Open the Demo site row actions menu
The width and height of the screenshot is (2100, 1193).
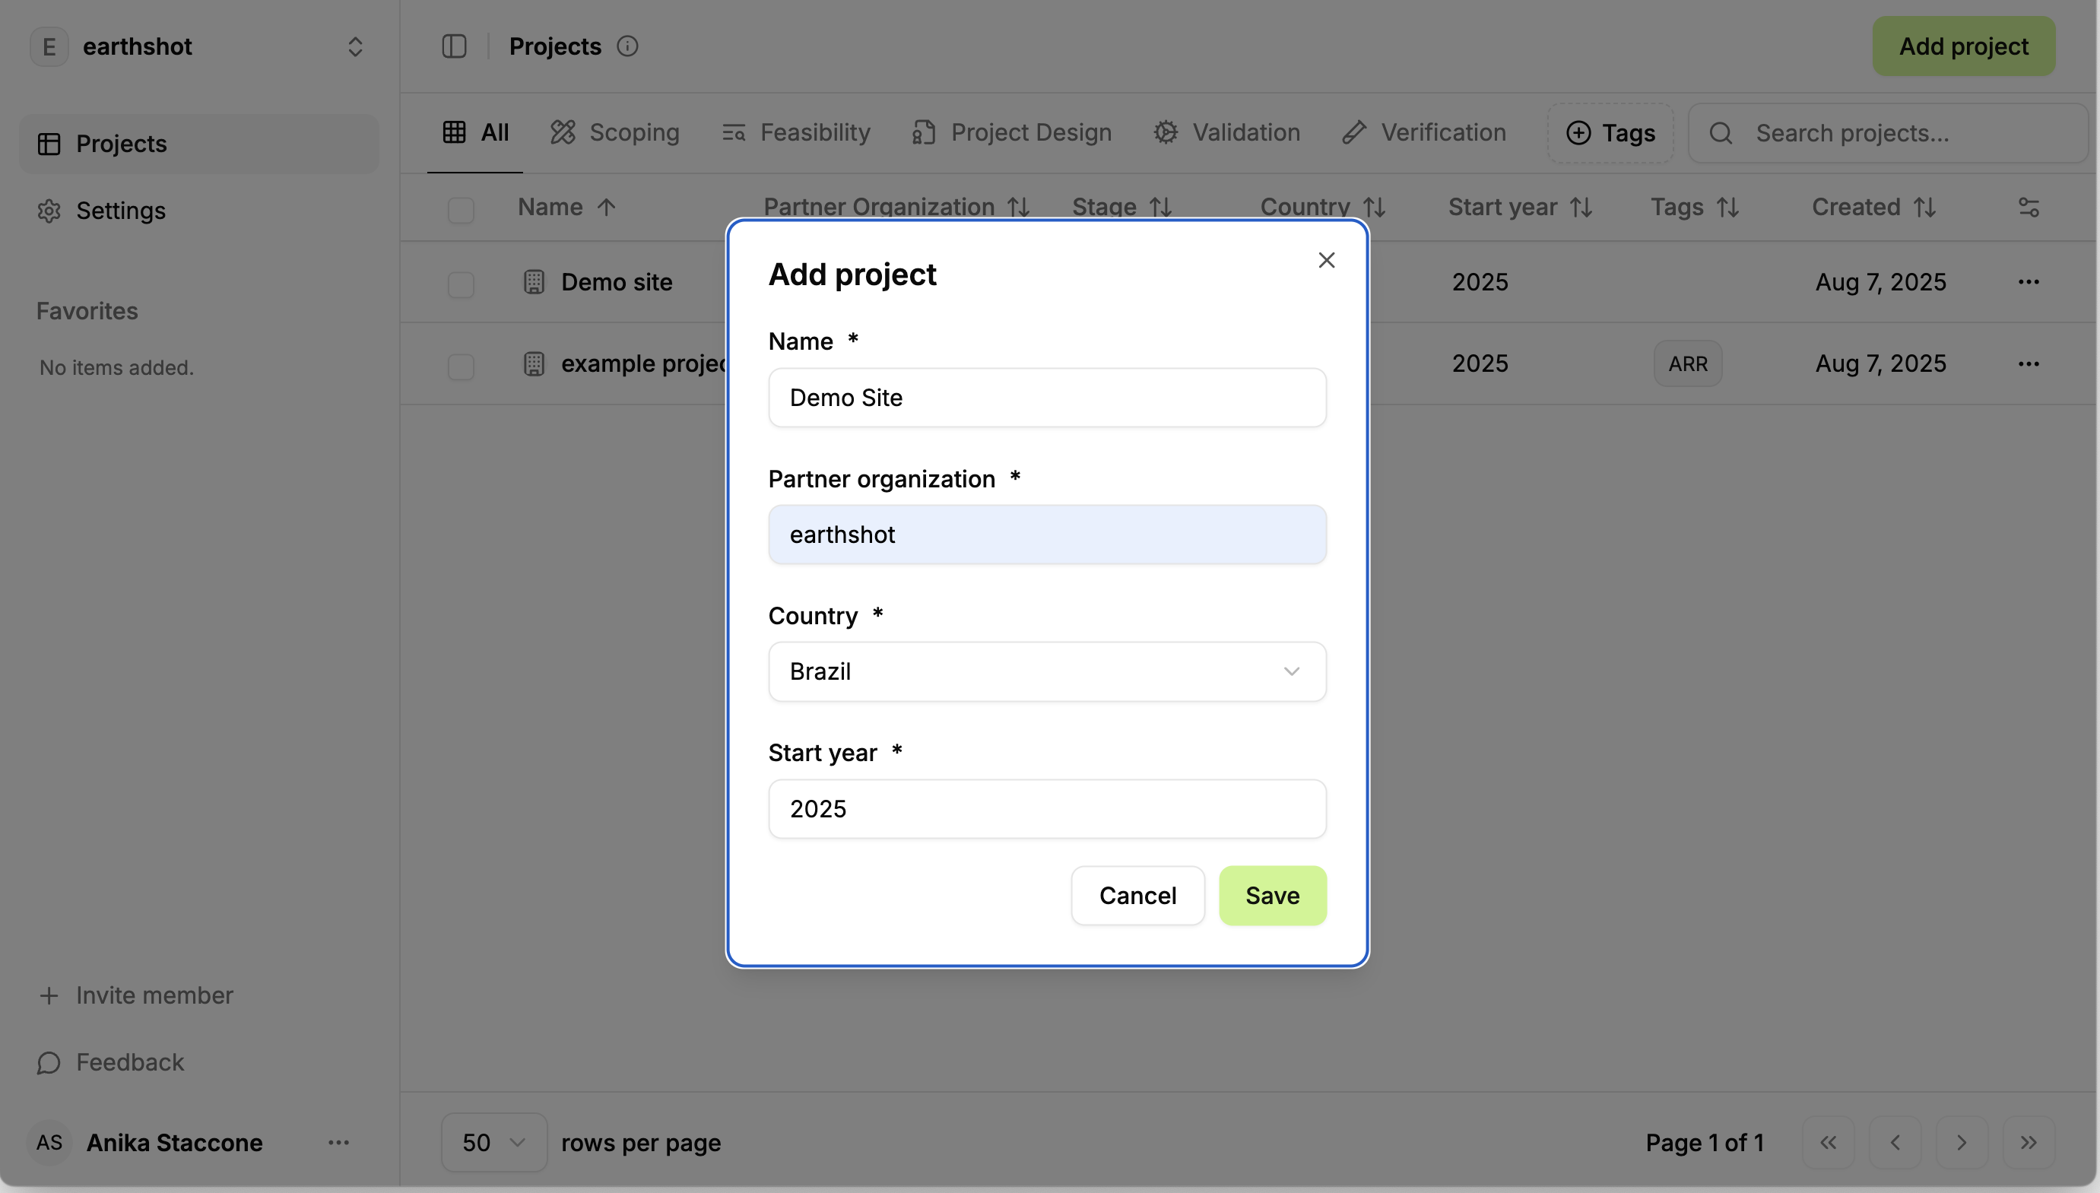(2029, 282)
